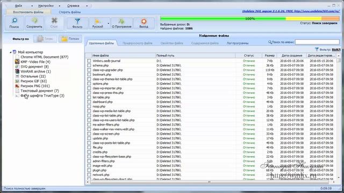Select the plugin.php file name
This screenshot has height=193, width=344.
pos(99,170)
